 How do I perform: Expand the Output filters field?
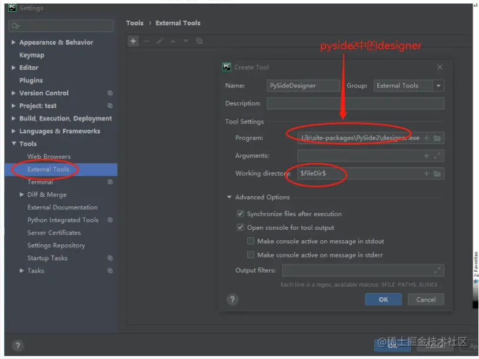437,270
